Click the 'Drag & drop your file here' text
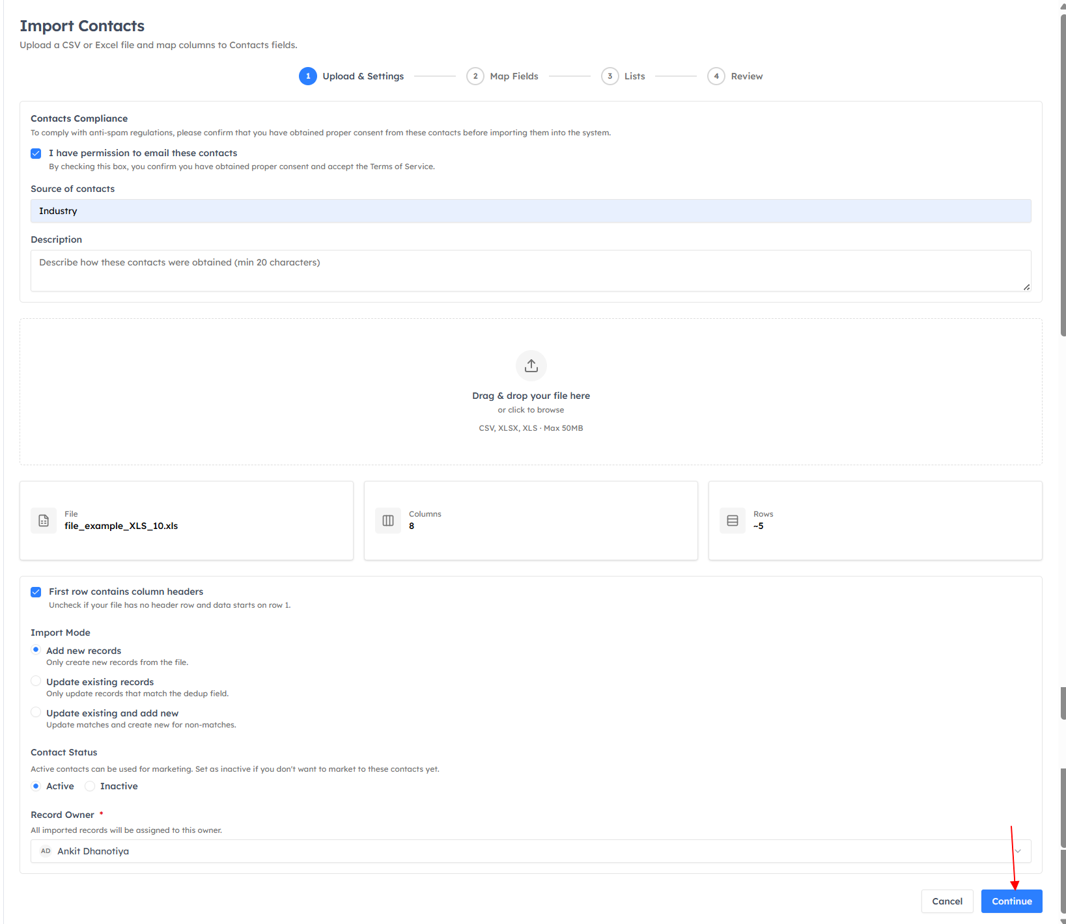The width and height of the screenshot is (1066, 924). pos(531,396)
